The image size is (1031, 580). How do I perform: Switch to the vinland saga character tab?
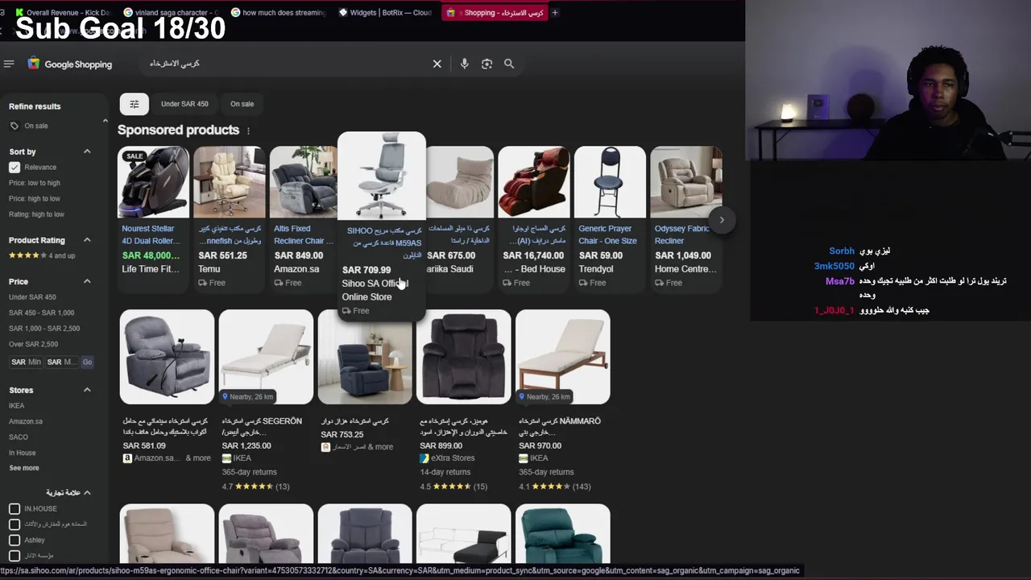170,12
